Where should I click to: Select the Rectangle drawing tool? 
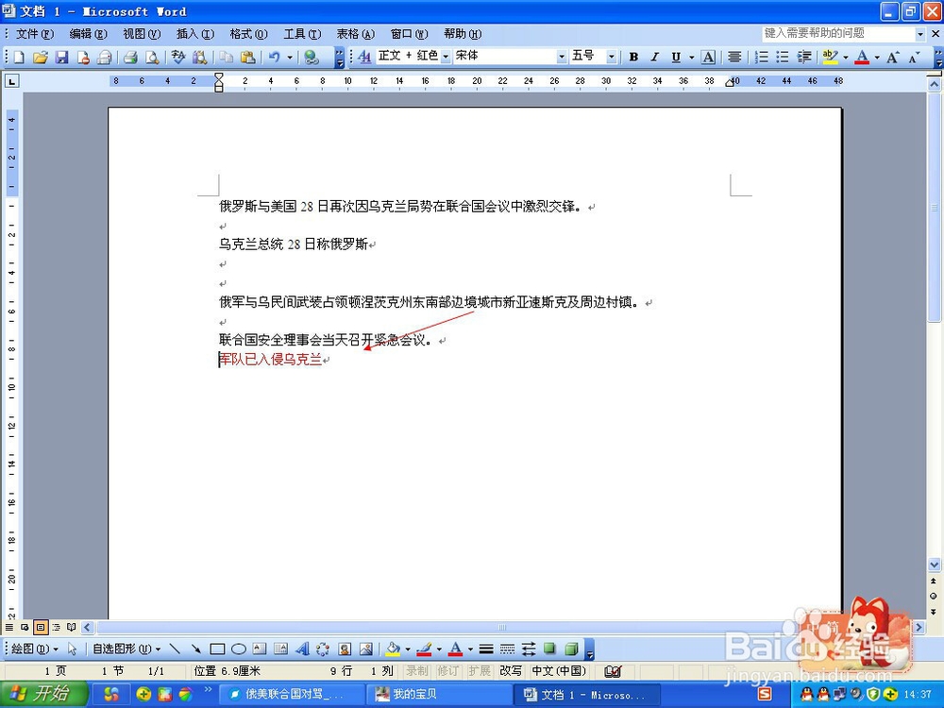(x=217, y=649)
